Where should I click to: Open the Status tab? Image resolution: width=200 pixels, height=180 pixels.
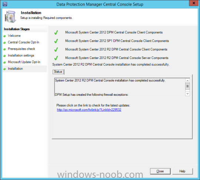point(58,72)
